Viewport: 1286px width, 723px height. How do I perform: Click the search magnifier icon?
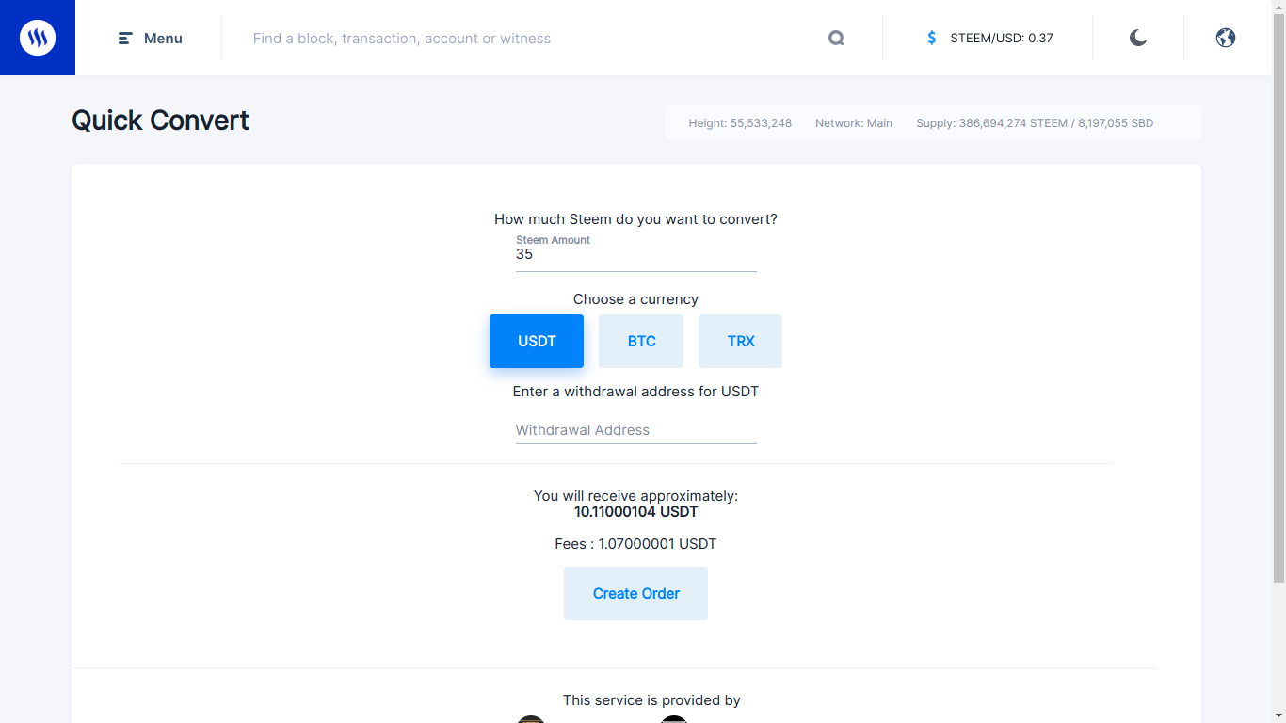(x=836, y=39)
